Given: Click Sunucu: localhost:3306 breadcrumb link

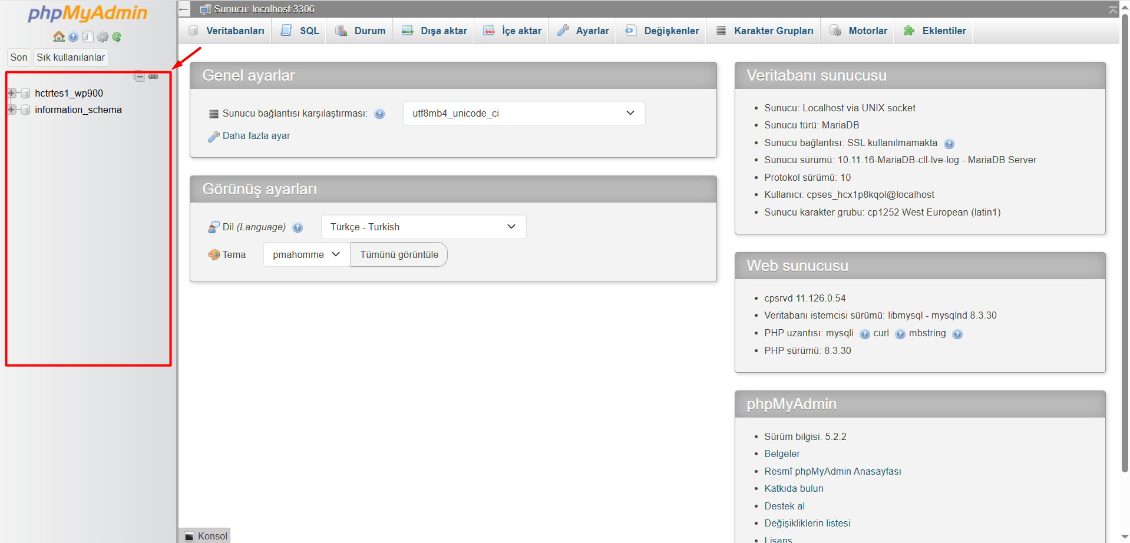Looking at the screenshot, I should [x=264, y=9].
